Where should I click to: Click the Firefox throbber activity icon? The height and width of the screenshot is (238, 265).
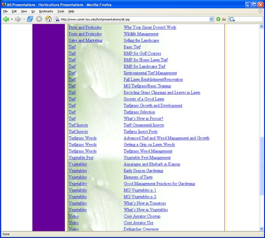point(261,11)
